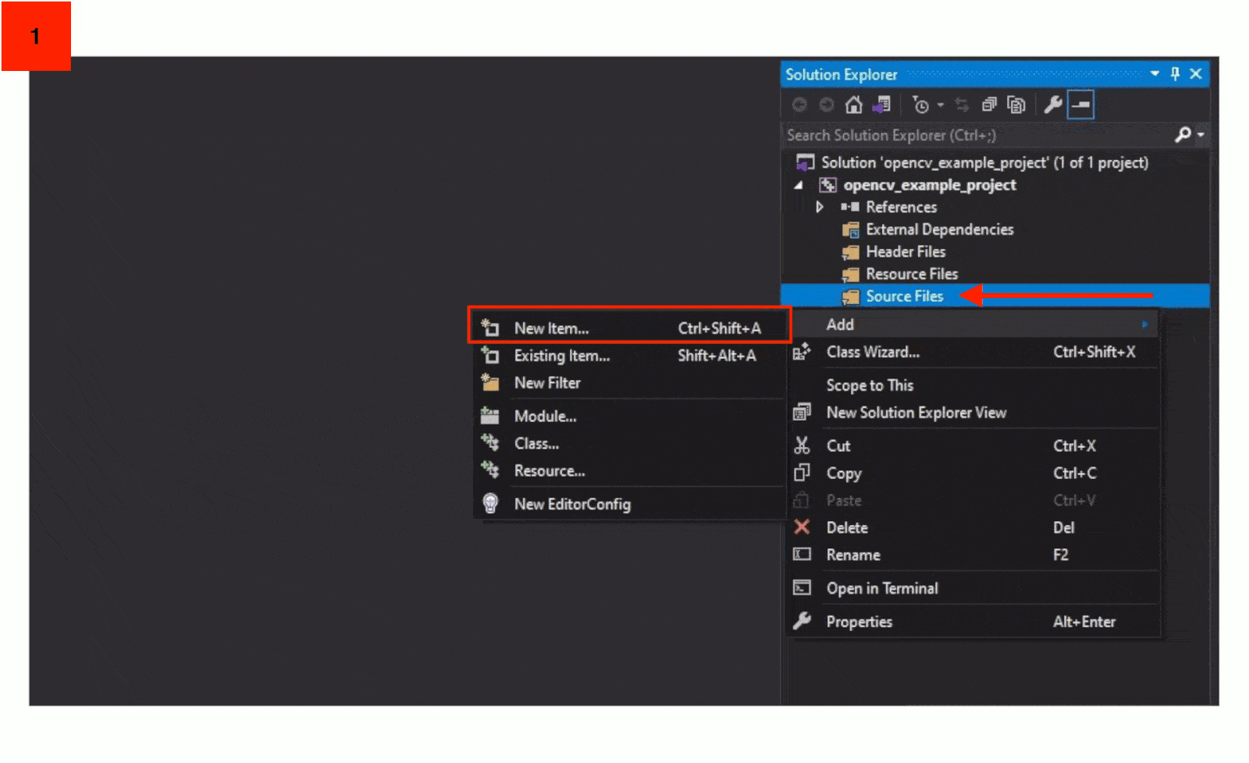Click the Existing Item icon
Screen dimensions: 1249x763
(x=490, y=355)
